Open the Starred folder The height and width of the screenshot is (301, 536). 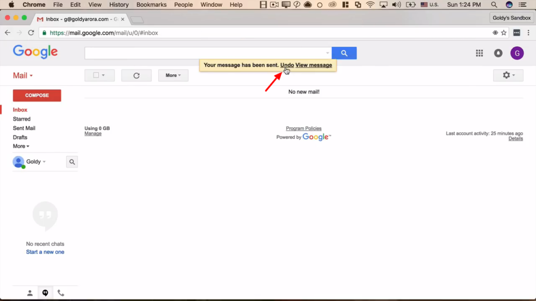point(21,119)
